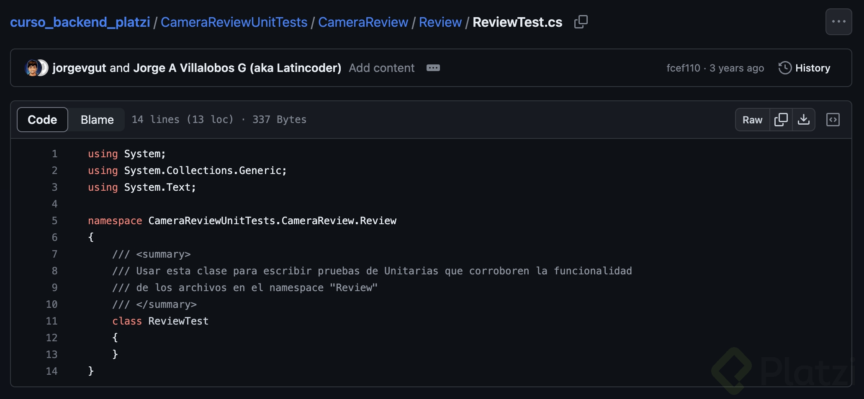Screen dimensions: 864x399
Task: Open the three-dot more options menu
Action: 838,22
